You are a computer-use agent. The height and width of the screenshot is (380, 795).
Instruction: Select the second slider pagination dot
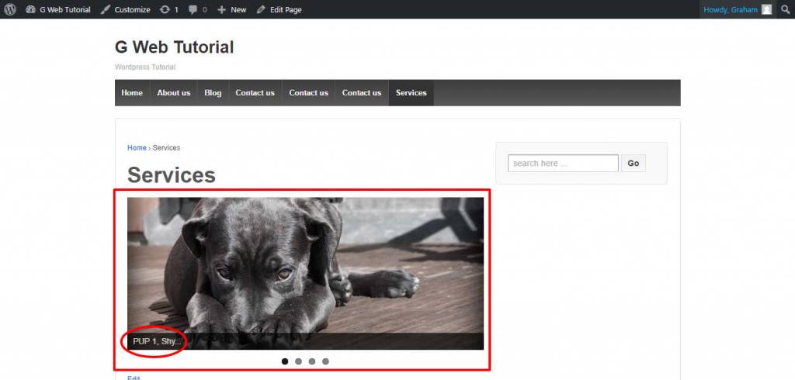pos(299,361)
